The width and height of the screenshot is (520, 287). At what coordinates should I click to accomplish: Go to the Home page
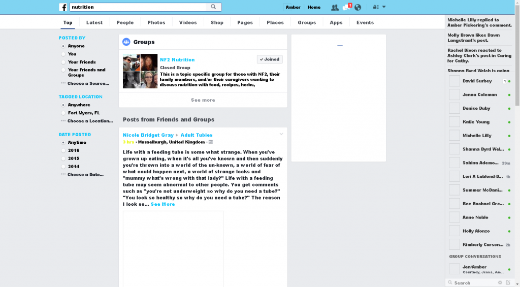tap(314, 7)
